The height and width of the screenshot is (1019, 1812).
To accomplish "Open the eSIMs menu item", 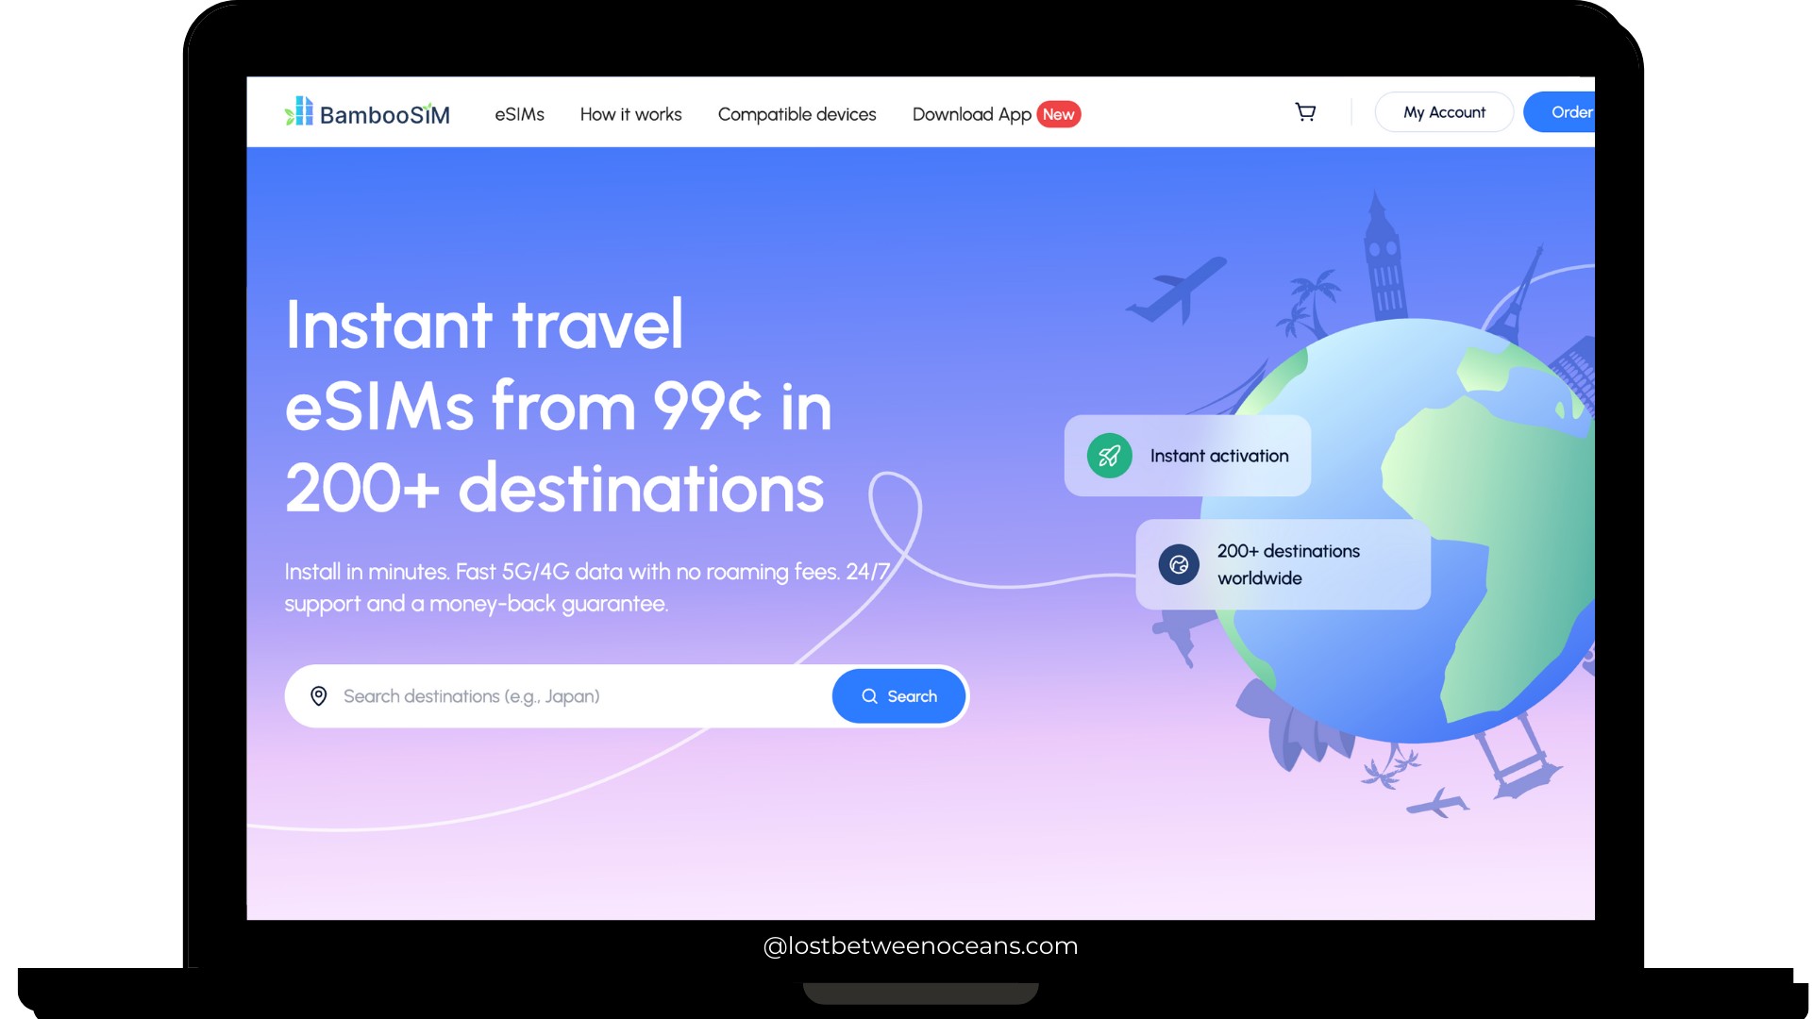I will (519, 114).
